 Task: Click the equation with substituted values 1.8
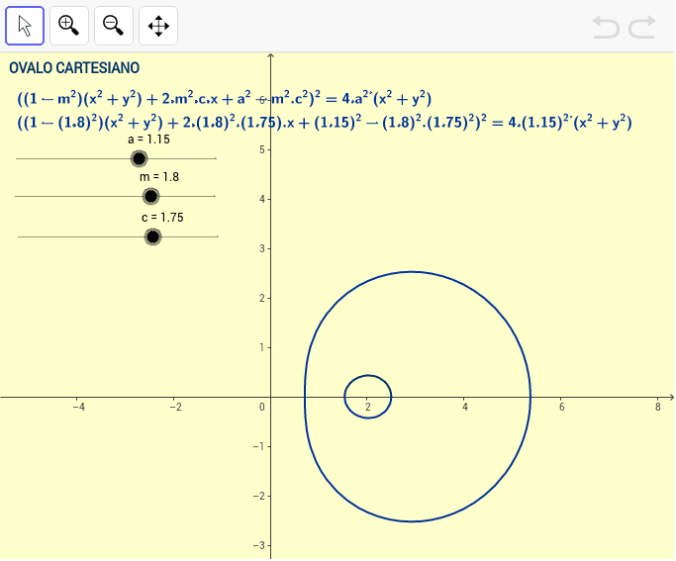[324, 123]
